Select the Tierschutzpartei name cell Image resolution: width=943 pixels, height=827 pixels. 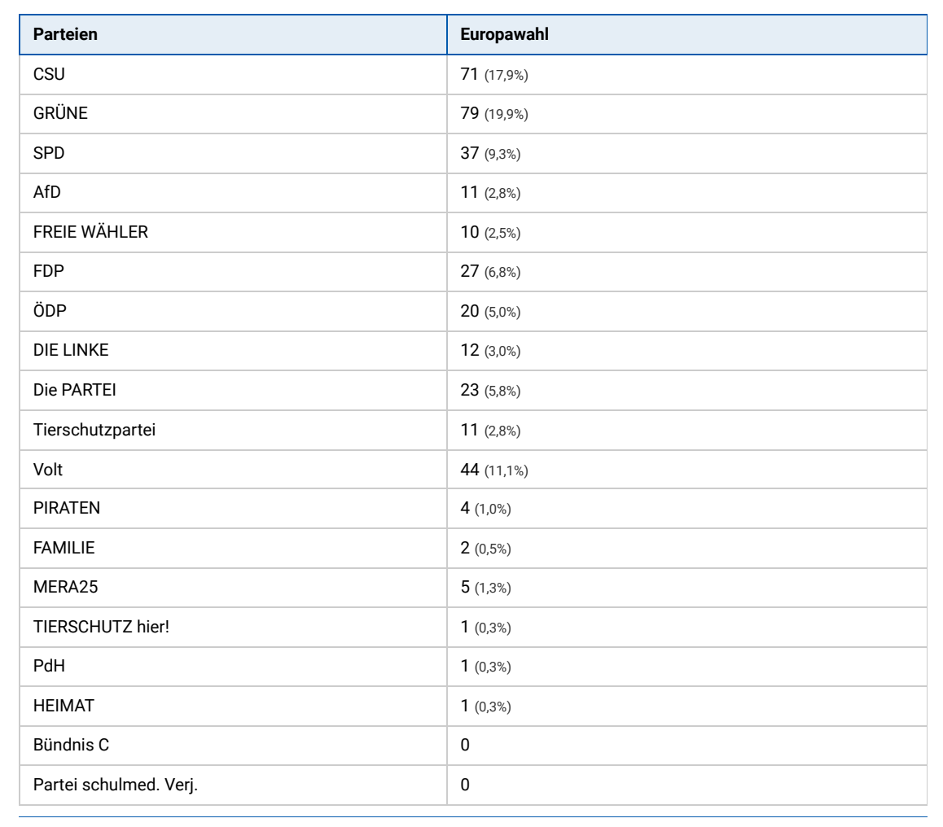[234, 430]
